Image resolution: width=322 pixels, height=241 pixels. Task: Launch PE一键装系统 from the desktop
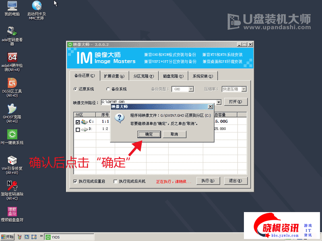[12, 135]
